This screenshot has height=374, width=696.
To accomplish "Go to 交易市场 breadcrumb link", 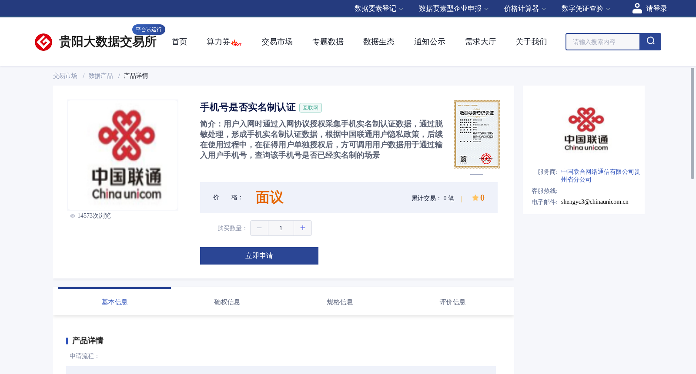I will point(65,76).
